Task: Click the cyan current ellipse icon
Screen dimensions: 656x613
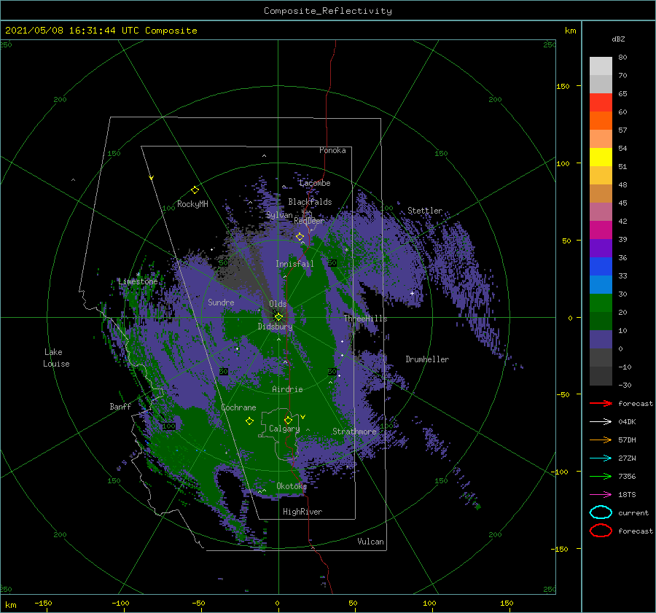Action: [601, 512]
